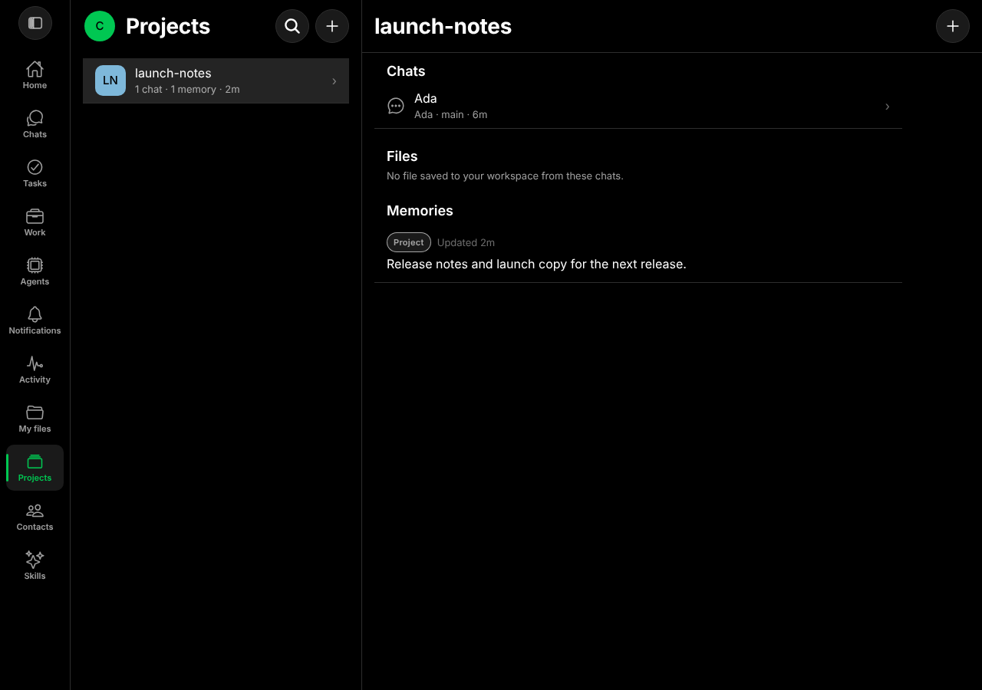The width and height of the screenshot is (982, 690).
Task: Open the Ada chat entry
Action: point(638,107)
